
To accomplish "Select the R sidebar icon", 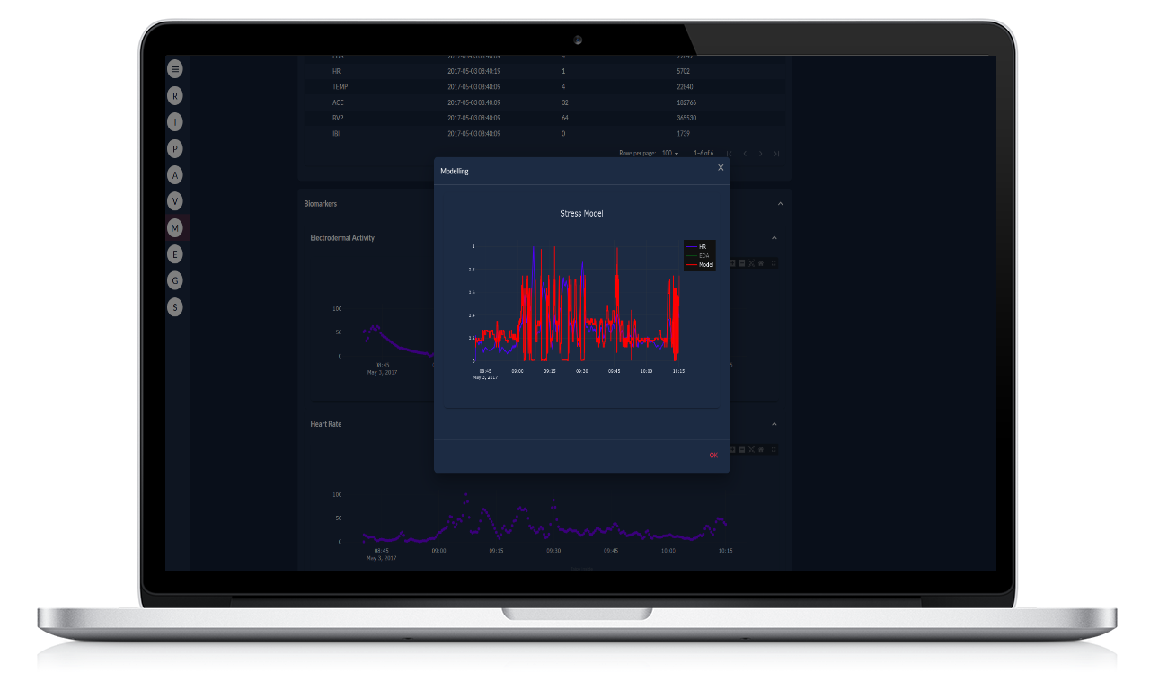I will tap(175, 95).
